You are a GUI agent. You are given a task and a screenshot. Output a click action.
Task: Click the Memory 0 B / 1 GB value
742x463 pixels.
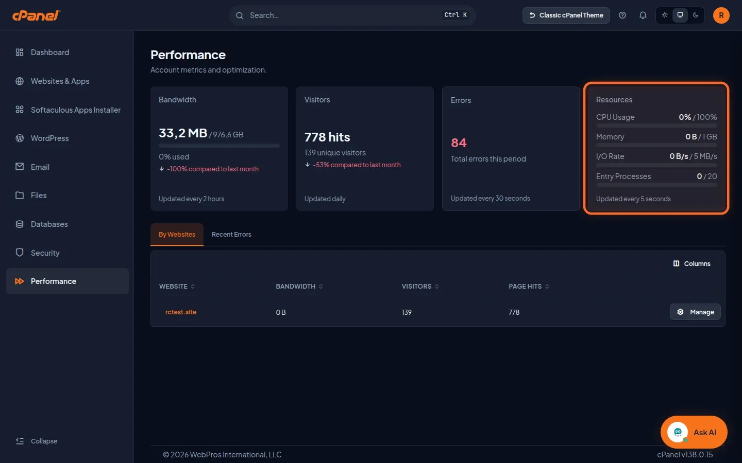701,137
